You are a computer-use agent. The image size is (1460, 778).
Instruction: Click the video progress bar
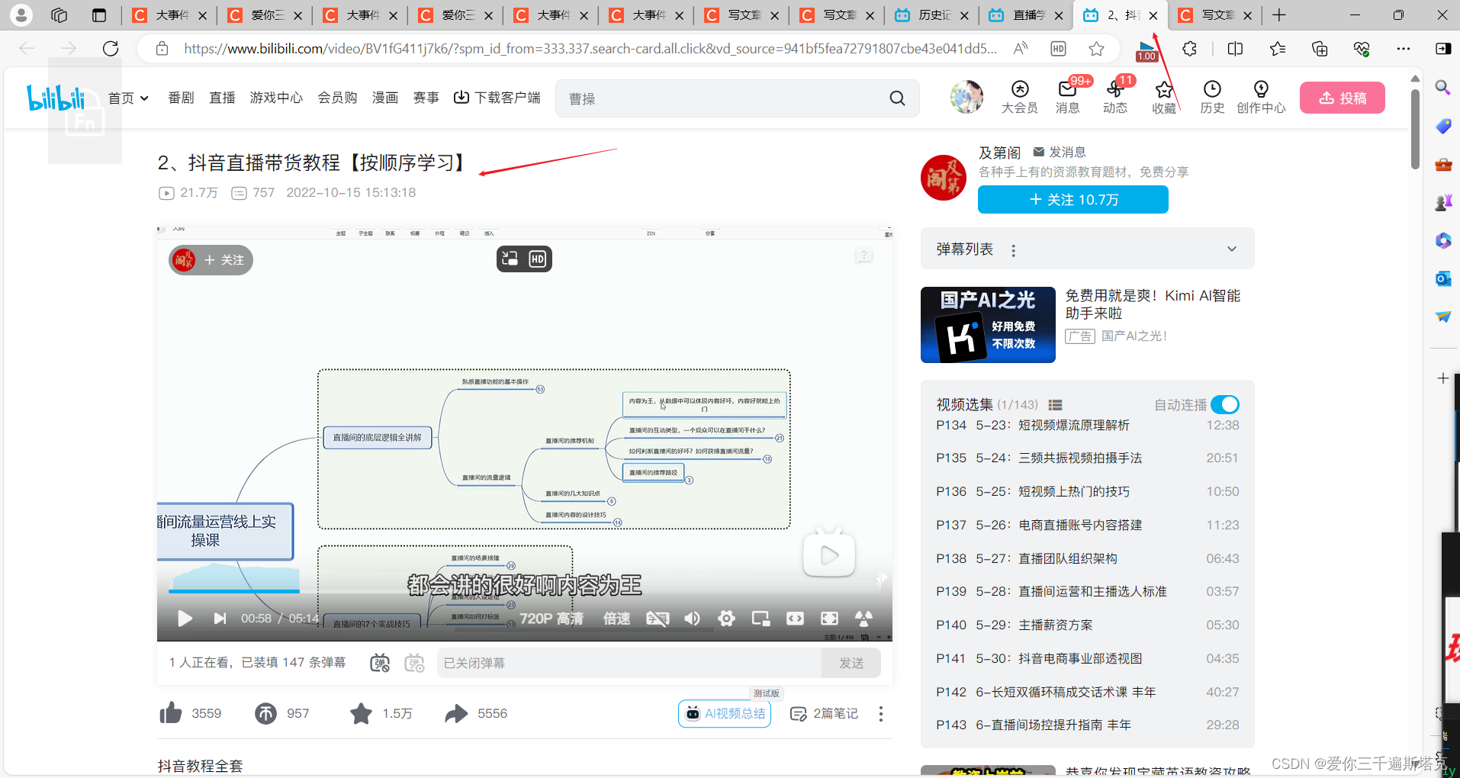pos(525,591)
